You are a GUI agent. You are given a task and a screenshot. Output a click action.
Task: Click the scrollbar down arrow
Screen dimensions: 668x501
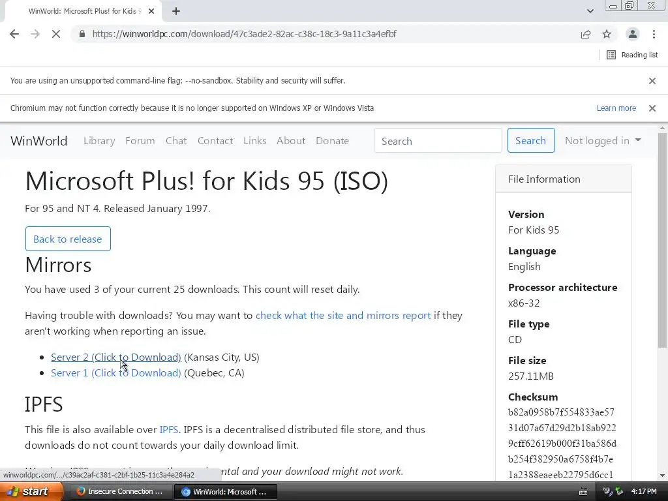click(662, 475)
